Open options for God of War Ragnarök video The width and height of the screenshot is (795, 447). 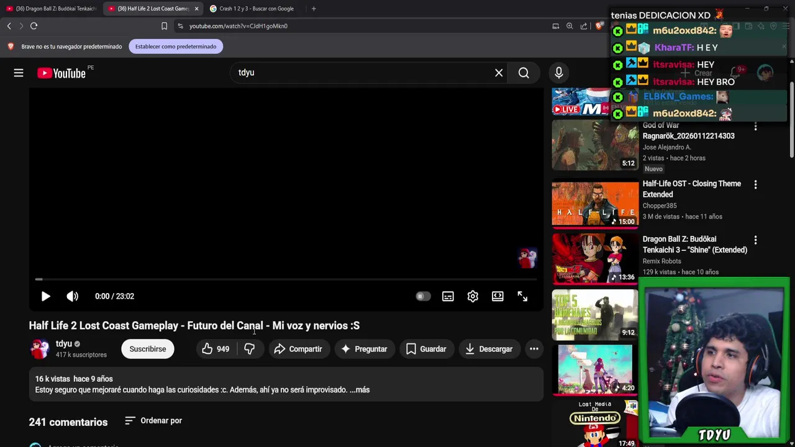pyautogui.click(x=755, y=127)
